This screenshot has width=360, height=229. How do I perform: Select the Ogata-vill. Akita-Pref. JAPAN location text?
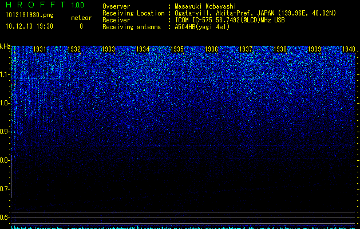255,13
